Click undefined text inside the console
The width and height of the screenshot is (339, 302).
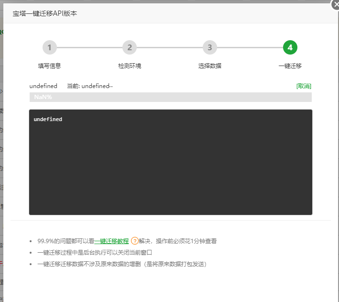coord(48,119)
